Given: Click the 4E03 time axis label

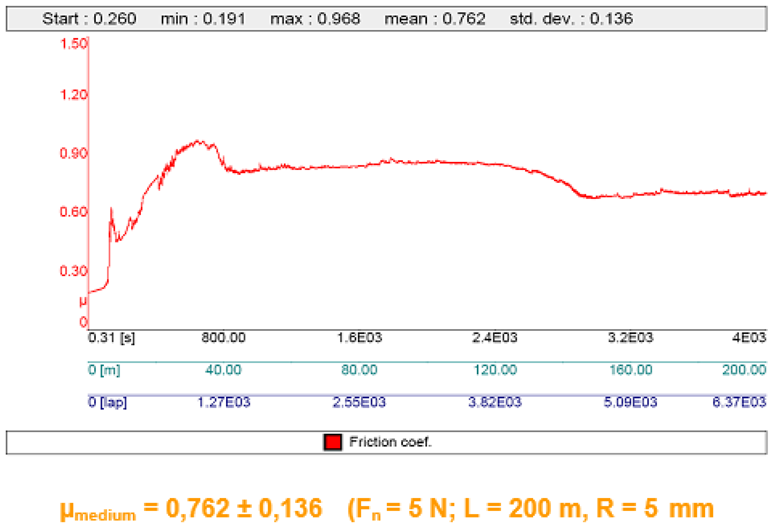Looking at the screenshot, I should (x=749, y=338).
